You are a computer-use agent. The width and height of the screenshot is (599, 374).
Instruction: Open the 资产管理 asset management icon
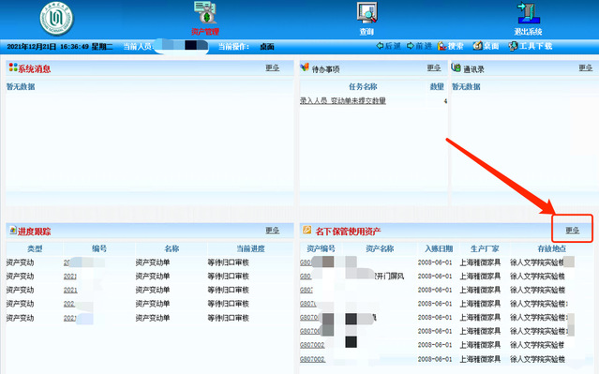click(205, 19)
